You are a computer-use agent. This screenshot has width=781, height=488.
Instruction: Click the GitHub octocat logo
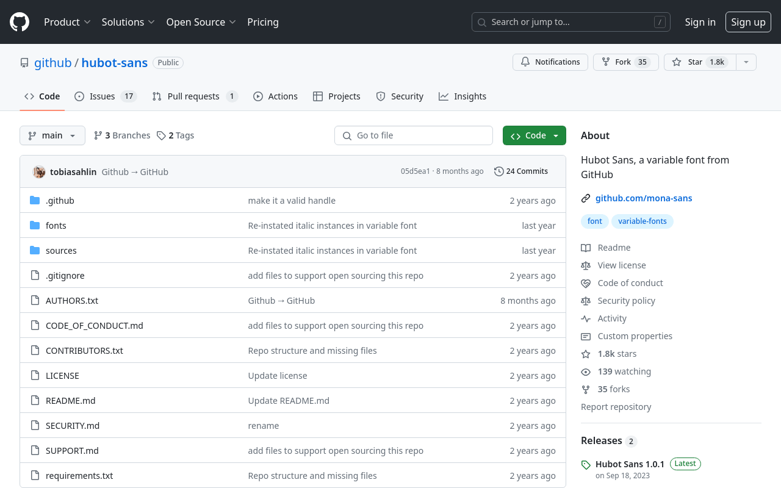[x=20, y=22]
